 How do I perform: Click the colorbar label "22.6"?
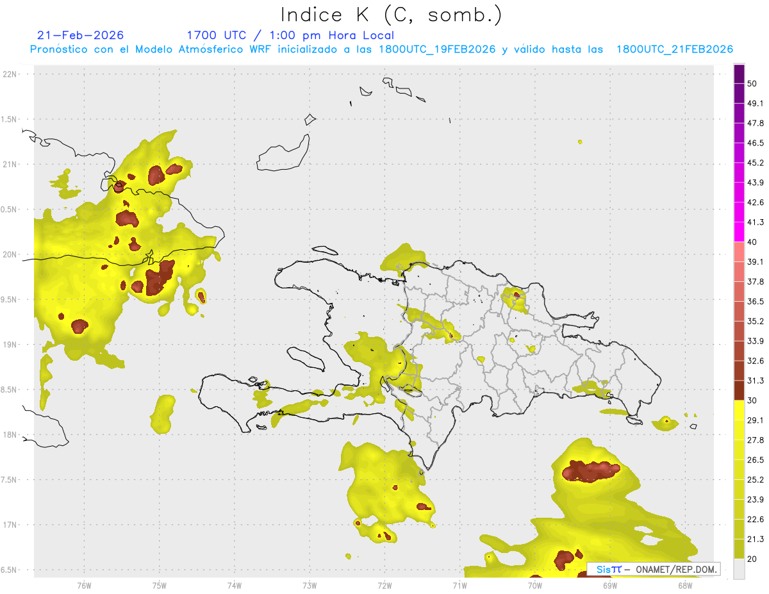click(756, 520)
